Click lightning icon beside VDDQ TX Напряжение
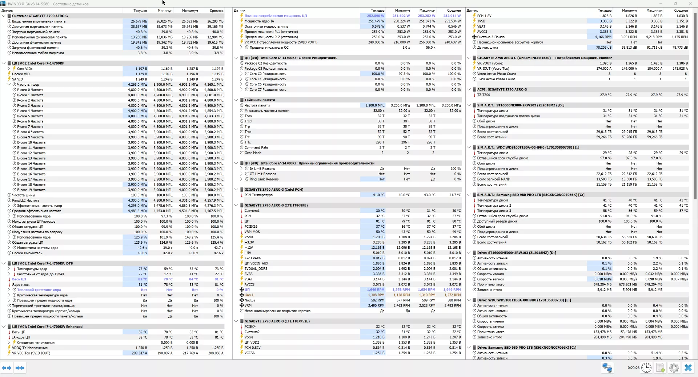Image resolution: width=698 pixels, height=377 pixels. coord(9,348)
